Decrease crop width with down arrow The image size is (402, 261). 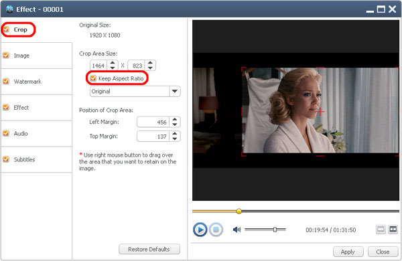pyautogui.click(x=113, y=68)
